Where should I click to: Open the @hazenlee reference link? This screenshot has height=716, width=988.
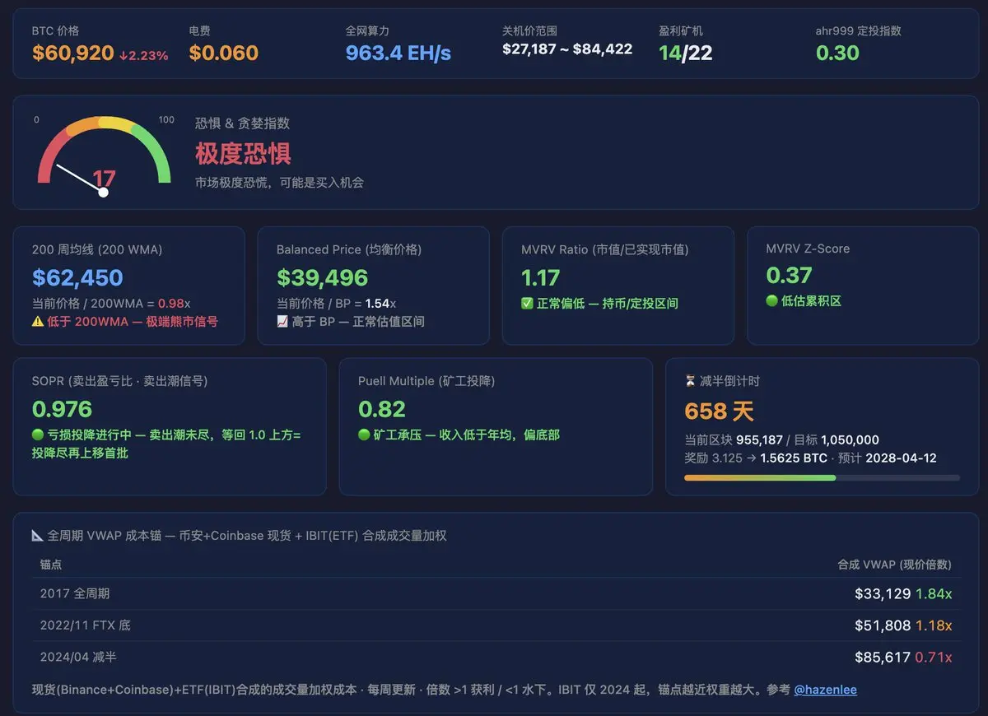[825, 690]
